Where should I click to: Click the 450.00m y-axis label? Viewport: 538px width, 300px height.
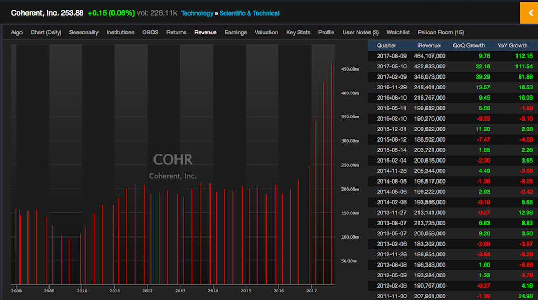[x=350, y=69]
